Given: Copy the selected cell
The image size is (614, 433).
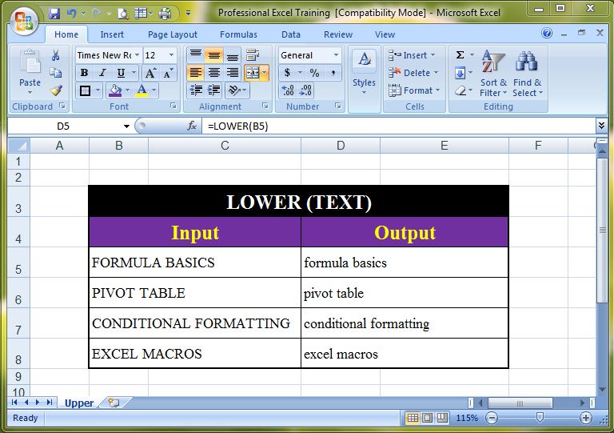Looking at the screenshot, I should (56, 73).
